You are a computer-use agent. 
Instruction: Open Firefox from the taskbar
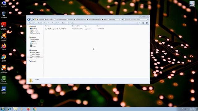(x=28, y=109)
